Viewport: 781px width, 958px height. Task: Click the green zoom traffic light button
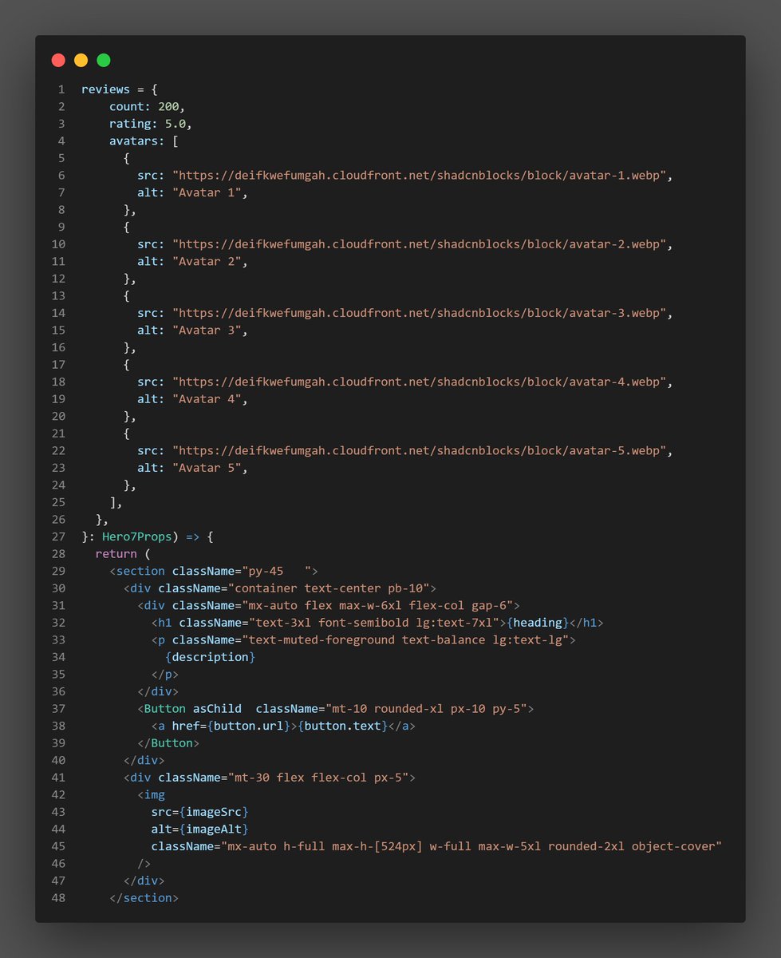click(103, 60)
